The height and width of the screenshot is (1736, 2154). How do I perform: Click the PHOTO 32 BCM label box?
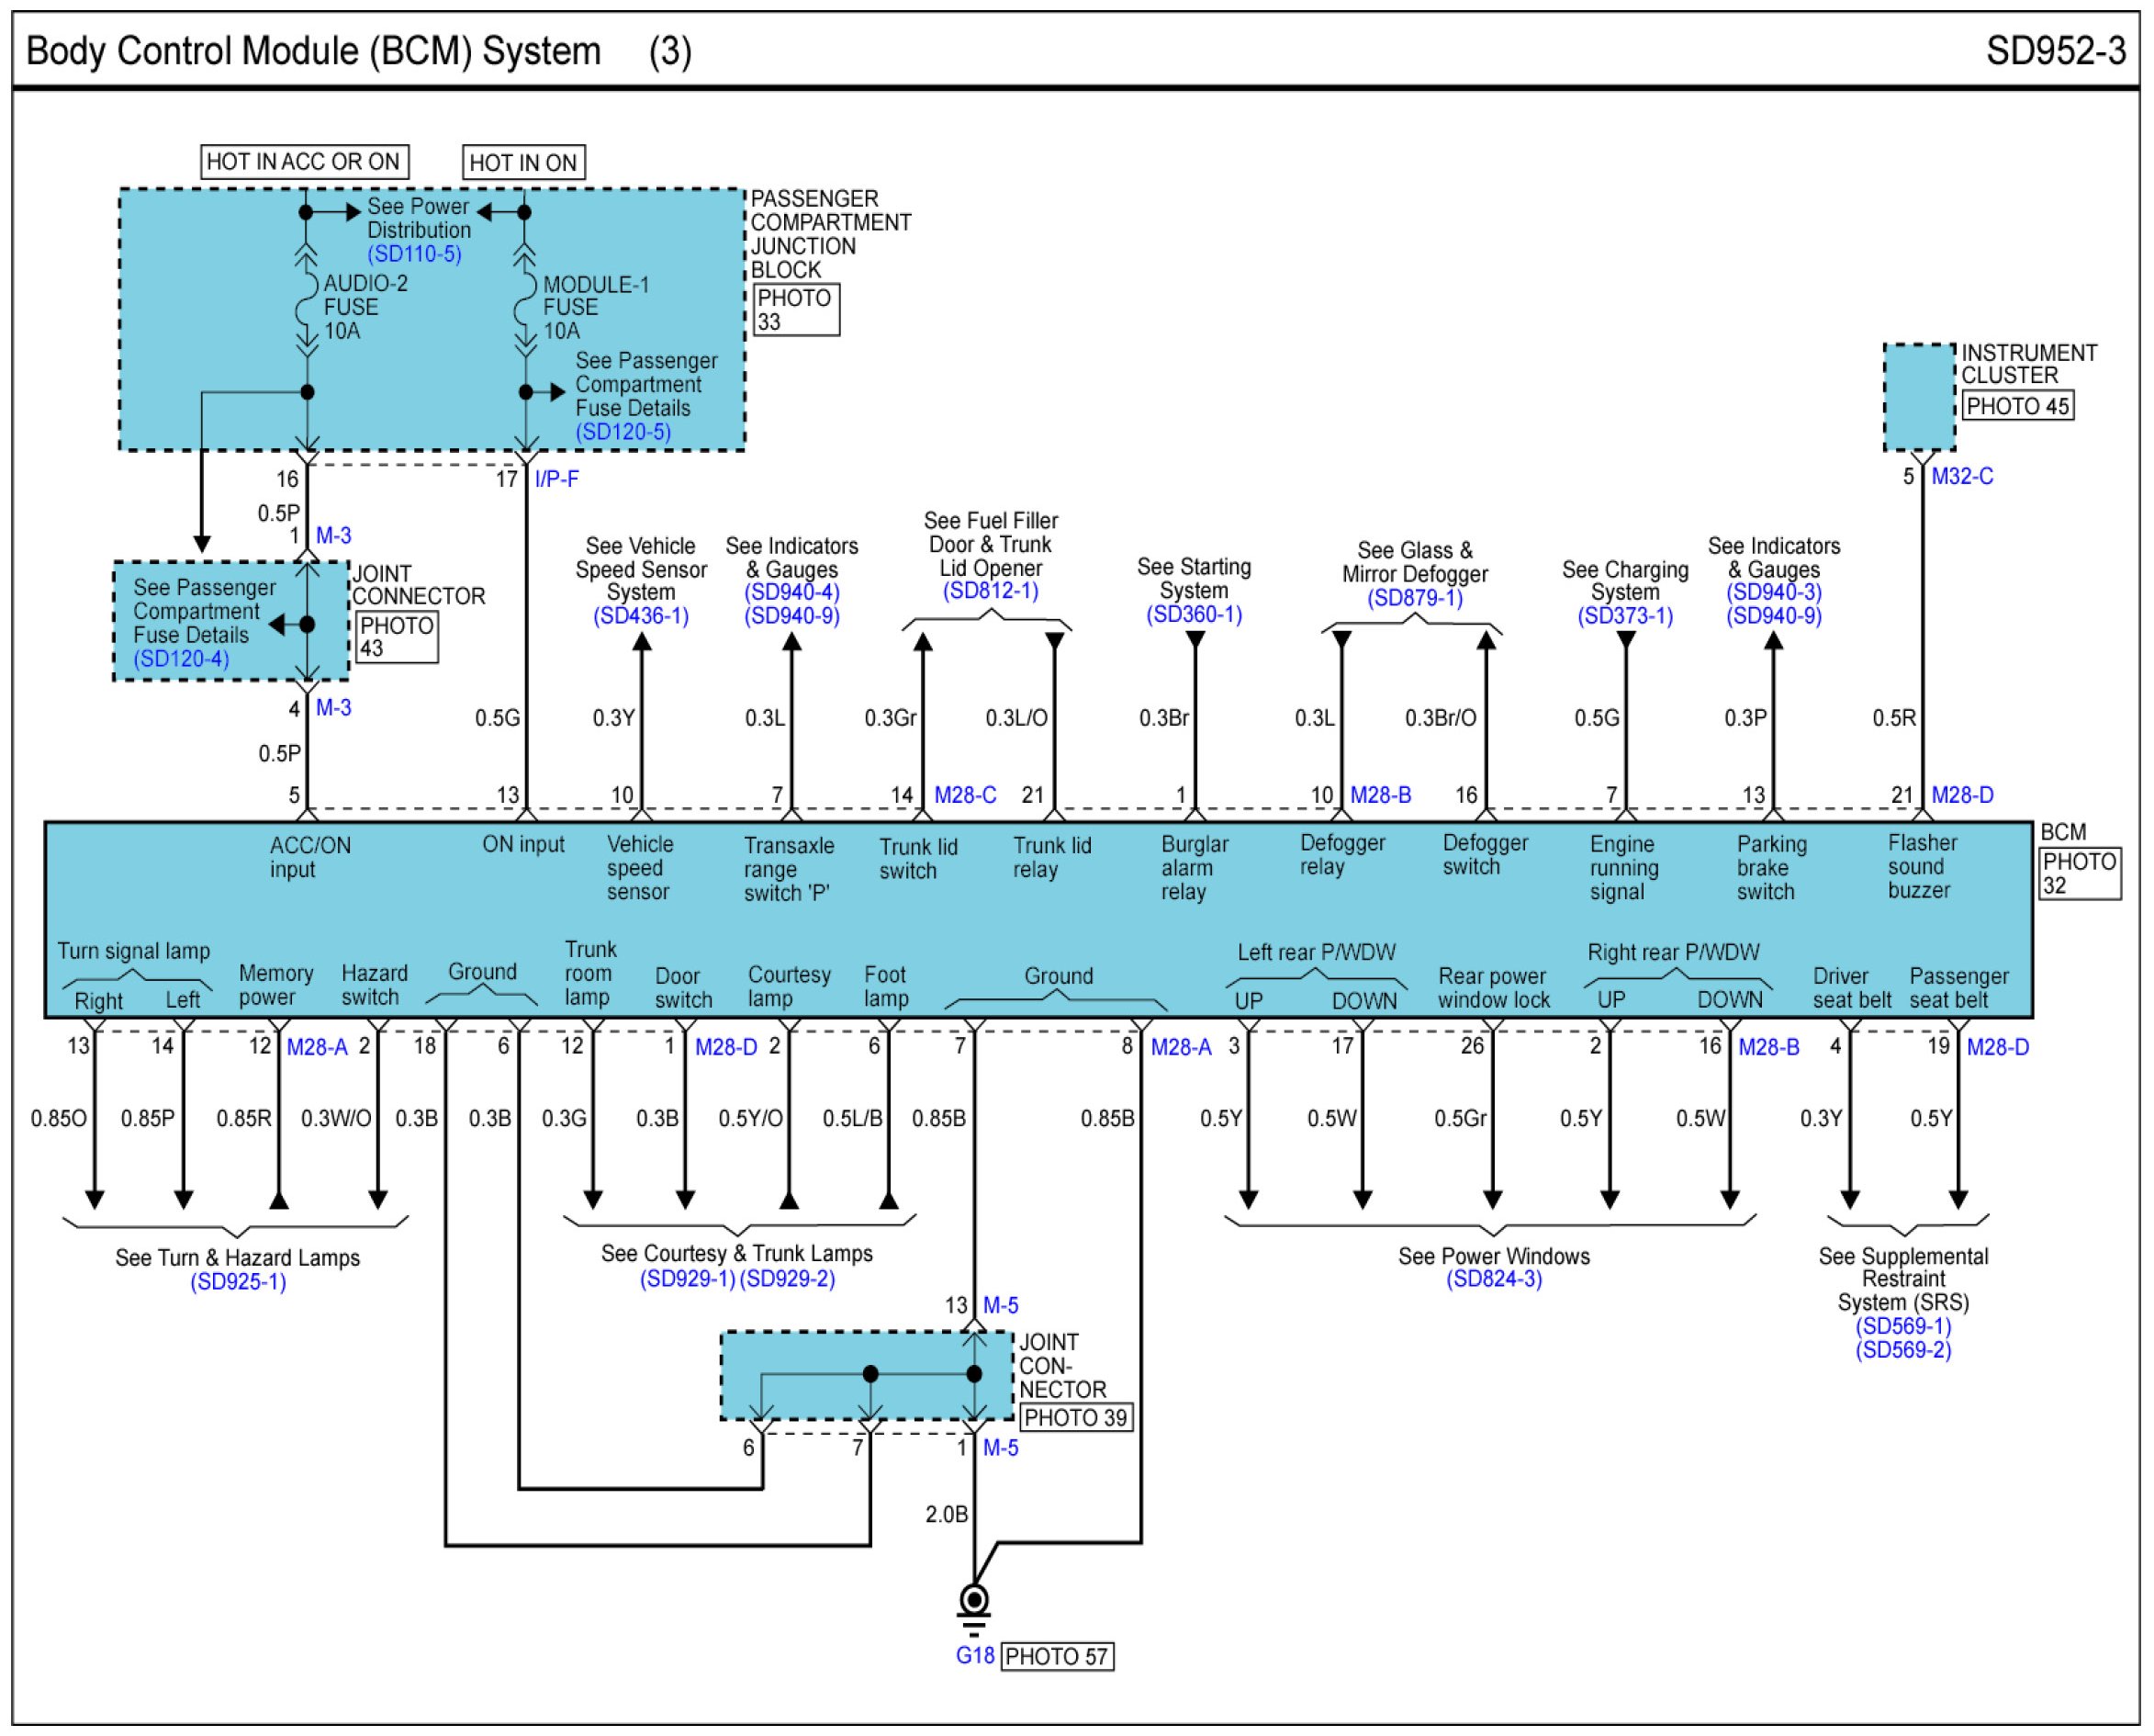[x=2078, y=873]
